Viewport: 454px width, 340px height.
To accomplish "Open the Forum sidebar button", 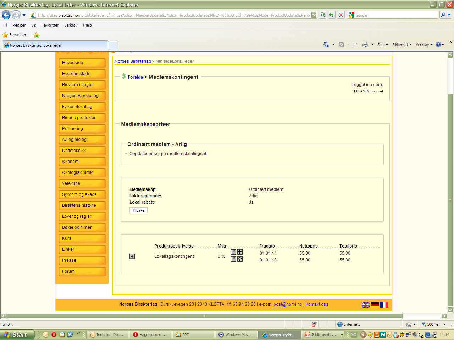I will coord(82,271).
